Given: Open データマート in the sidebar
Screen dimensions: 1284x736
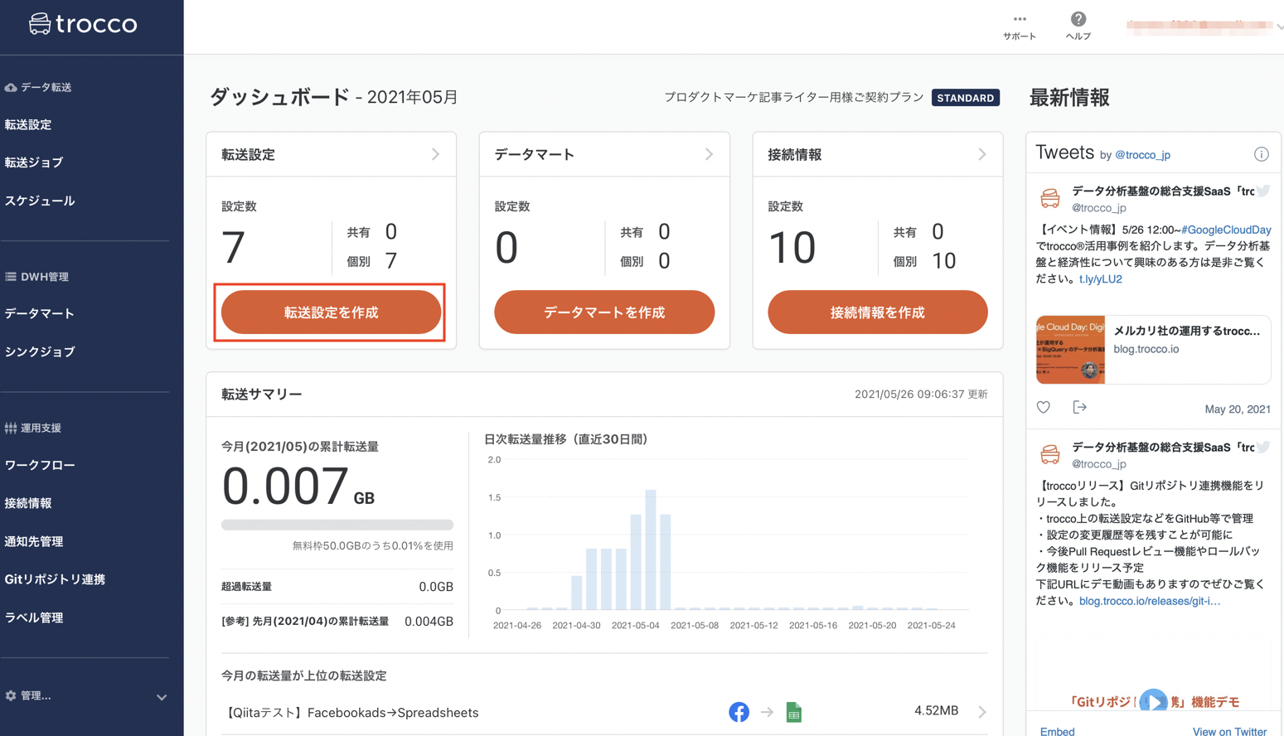Looking at the screenshot, I should [x=40, y=313].
